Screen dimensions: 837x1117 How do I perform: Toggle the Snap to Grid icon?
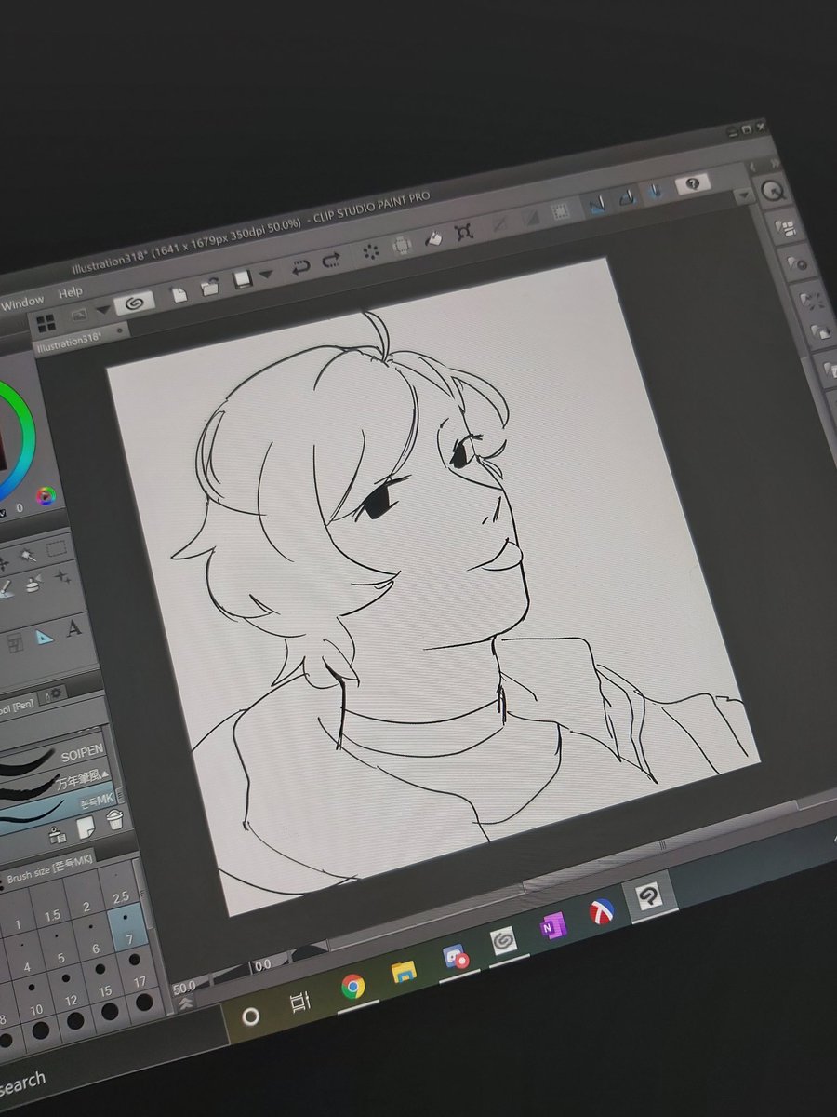point(657,189)
